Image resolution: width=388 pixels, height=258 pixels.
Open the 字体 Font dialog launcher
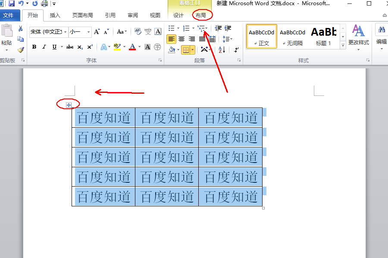(160, 60)
